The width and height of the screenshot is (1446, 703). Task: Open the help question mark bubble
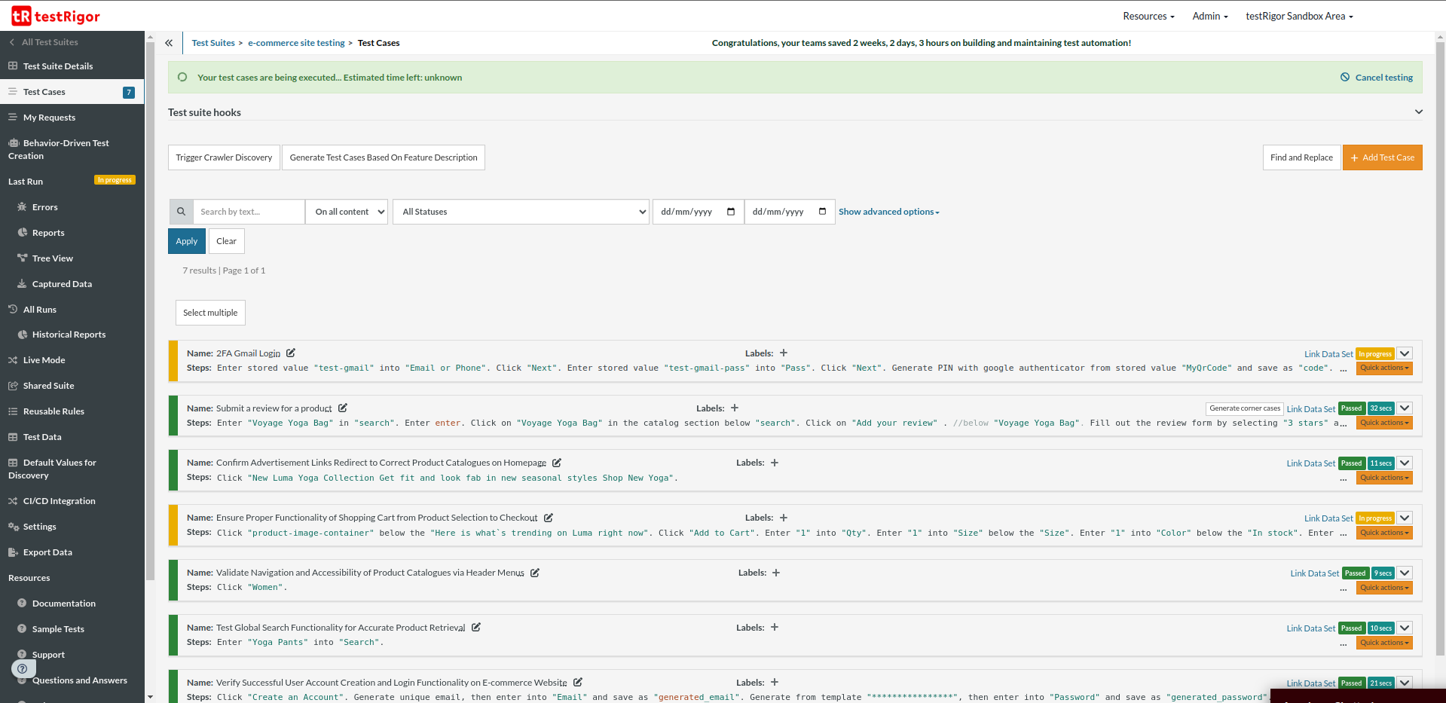(23, 668)
